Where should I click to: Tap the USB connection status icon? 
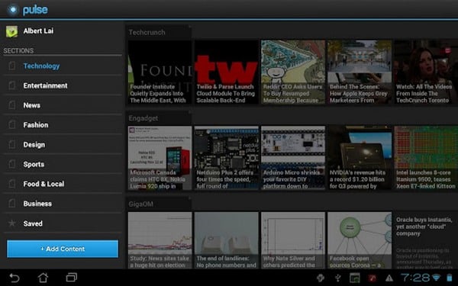coord(338,278)
